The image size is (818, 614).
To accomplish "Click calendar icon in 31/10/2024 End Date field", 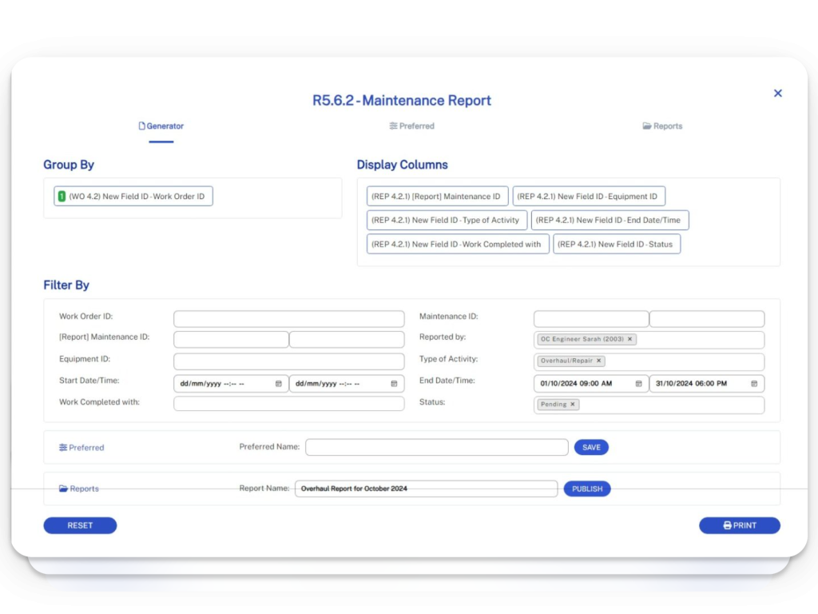I will pos(754,384).
